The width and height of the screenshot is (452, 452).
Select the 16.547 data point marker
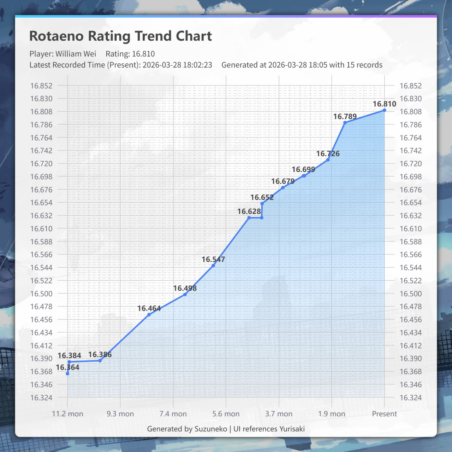tap(213, 266)
